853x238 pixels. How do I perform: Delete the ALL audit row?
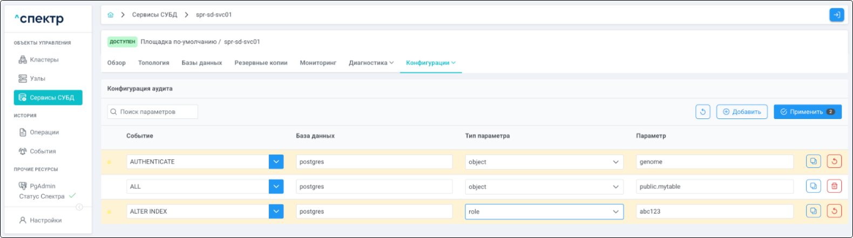tap(834, 186)
